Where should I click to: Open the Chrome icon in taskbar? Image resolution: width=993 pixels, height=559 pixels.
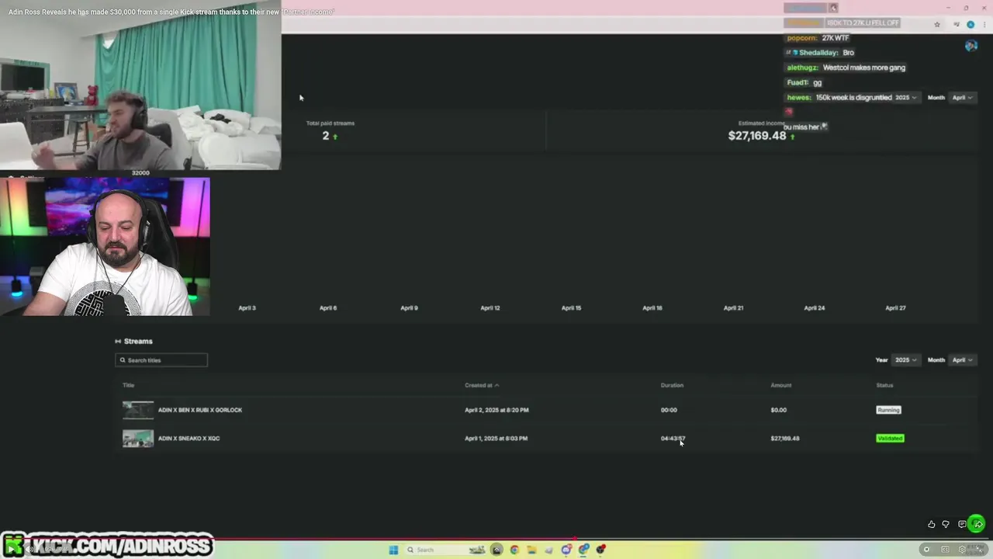pyautogui.click(x=514, y=550)
